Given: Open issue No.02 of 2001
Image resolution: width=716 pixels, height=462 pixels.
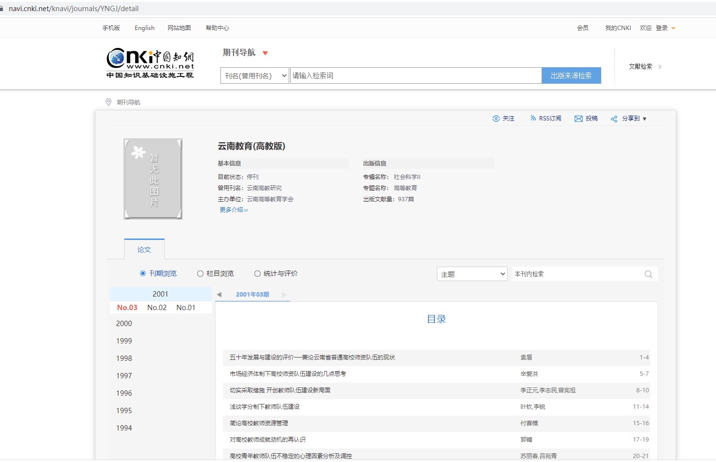Looking at the screenshot, I should click(x=157, y=308).
